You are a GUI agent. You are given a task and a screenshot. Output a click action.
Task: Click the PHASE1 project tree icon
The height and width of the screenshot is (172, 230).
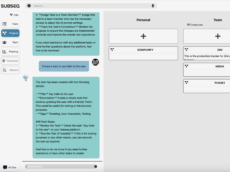coord(186,82)
